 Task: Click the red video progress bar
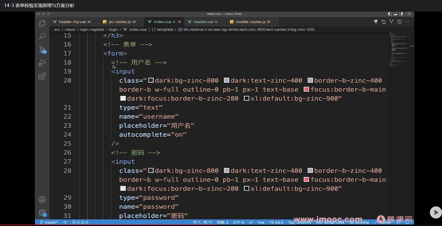point(108,225)
